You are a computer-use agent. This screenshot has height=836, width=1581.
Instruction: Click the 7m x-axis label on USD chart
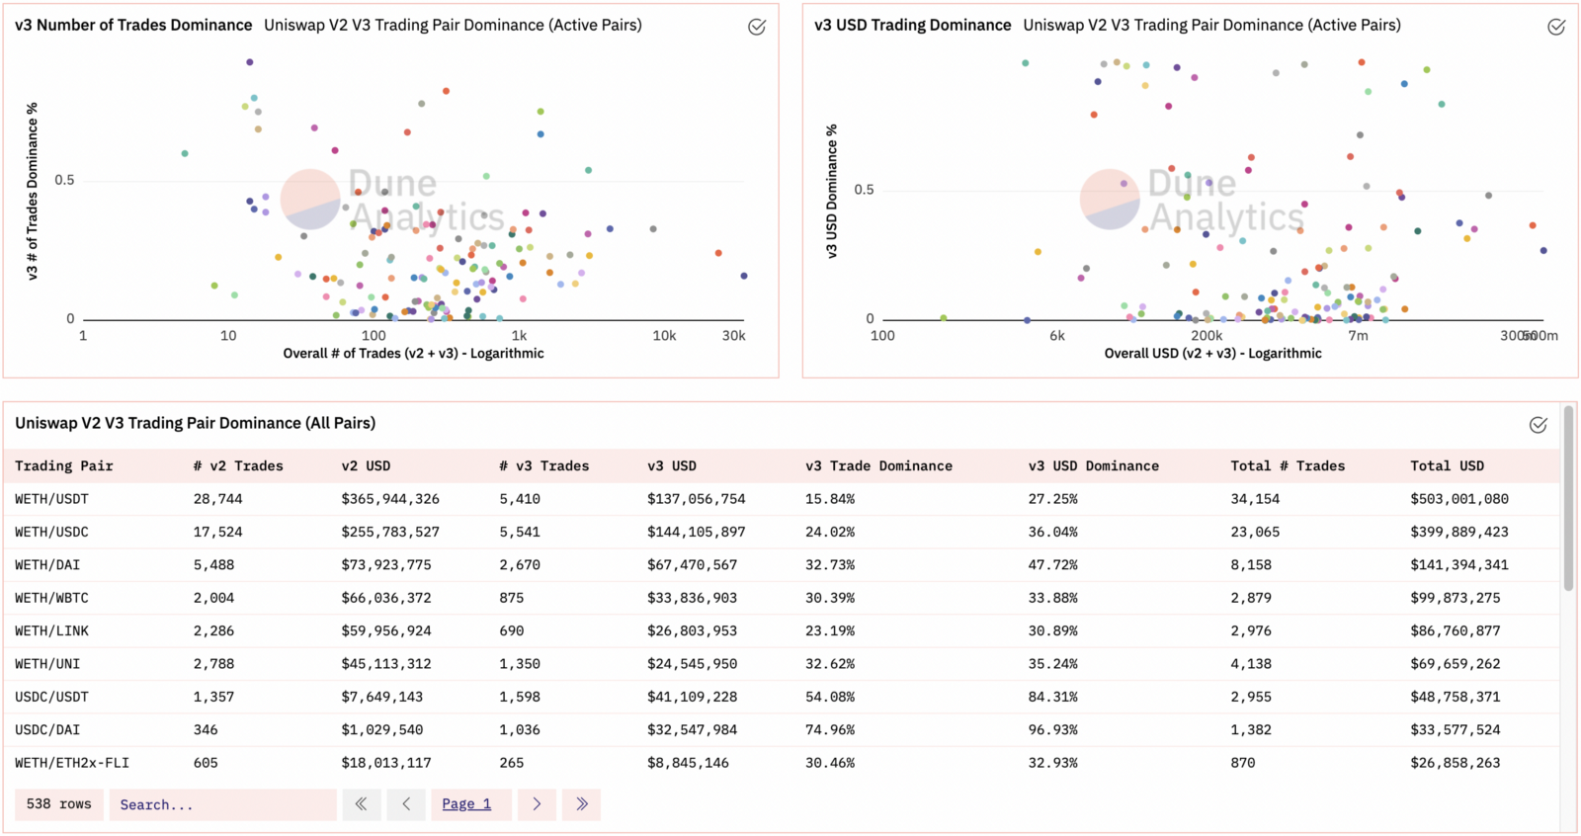click(x=1359, y=336)
